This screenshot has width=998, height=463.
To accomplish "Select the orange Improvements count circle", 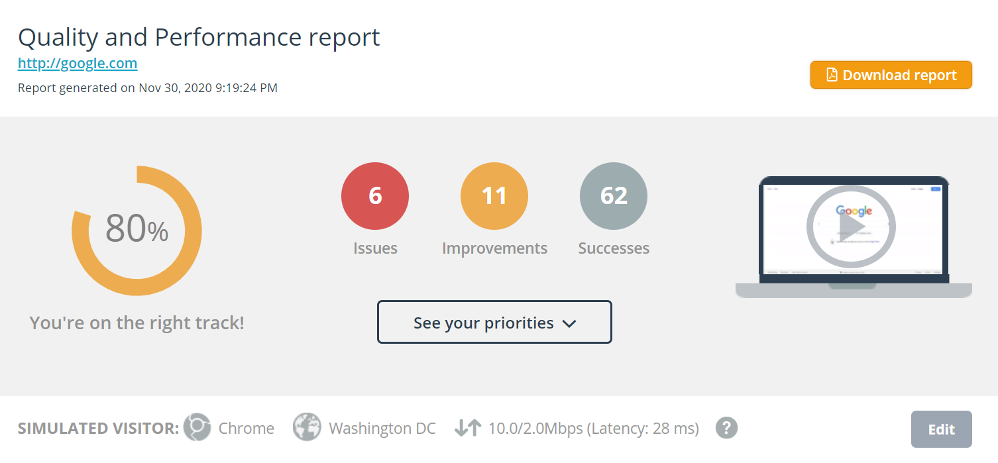I will click(x=494, y=196).
